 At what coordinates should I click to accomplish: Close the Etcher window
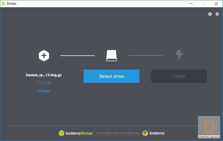[x=216, y=4]
